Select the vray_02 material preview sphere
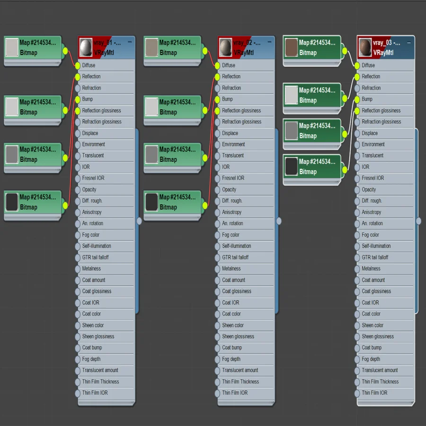Screen dimensions: 426x426 click(226, 48)
